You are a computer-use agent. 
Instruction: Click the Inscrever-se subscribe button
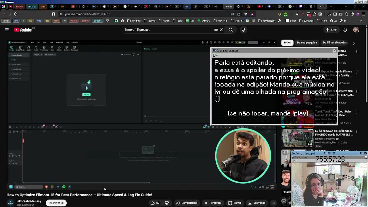click(56, 203)
